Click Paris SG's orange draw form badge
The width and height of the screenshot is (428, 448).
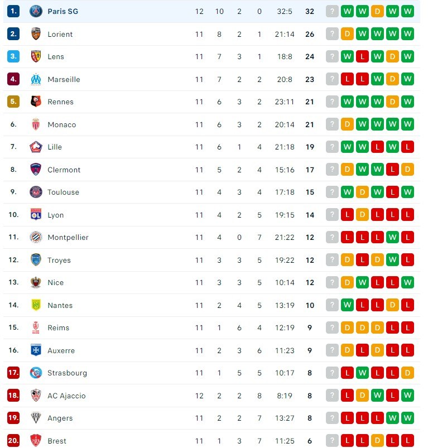click(377, 11)
